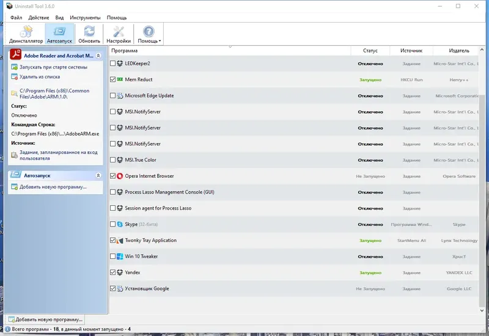
Task: Click the StartMenu All source cell
Action: click(x=411, y=241)
